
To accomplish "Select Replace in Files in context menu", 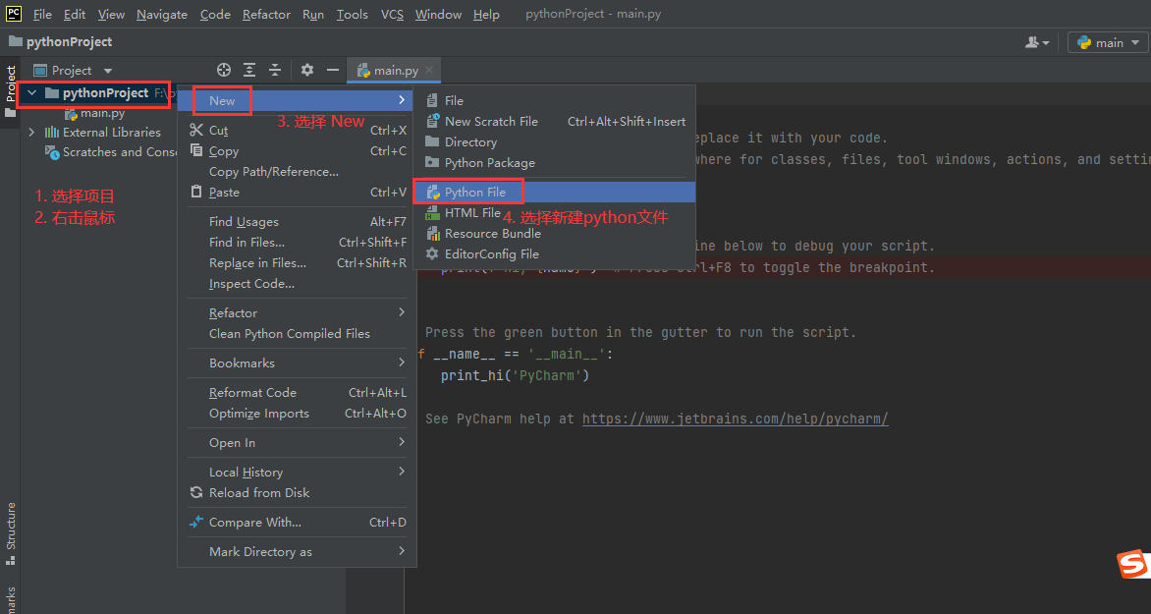I will pyautogui.click(x=298, y=263).
